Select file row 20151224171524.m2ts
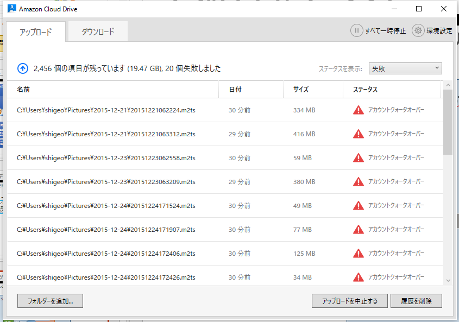Viewport: 459px width, 322px height. tap(225, 206)
